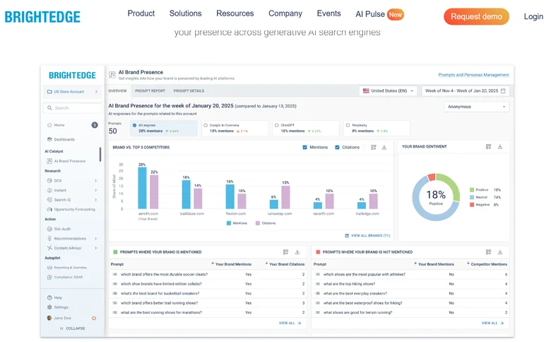Expand the US Store Account selector
This screenshot has height=342, width=551.
[73, 92]
